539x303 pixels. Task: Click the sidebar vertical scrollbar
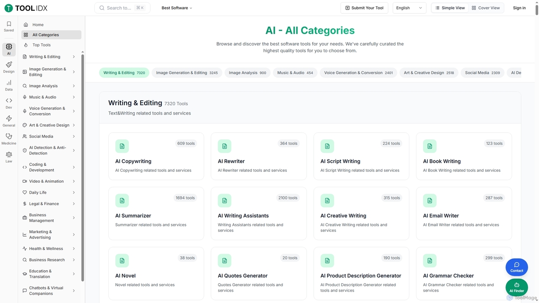click(x=83, y=167)
